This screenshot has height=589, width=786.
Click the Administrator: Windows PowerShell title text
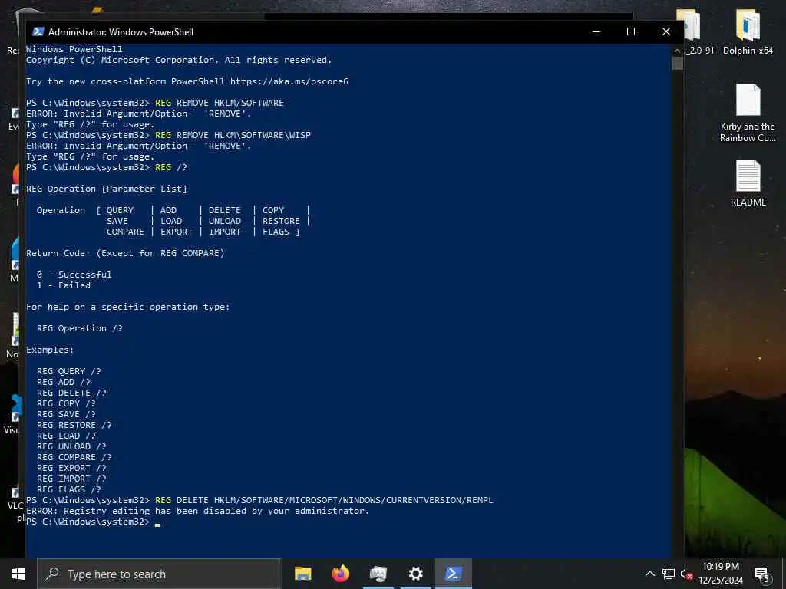(121, 31)
